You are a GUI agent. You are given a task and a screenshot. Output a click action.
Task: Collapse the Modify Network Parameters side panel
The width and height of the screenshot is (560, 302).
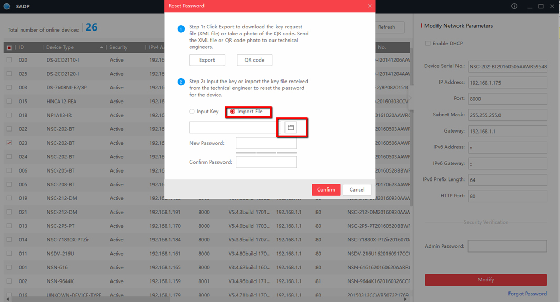click(410, 97)
